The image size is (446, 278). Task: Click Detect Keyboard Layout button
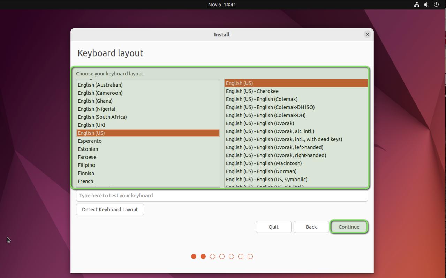[x=110, y=210]
